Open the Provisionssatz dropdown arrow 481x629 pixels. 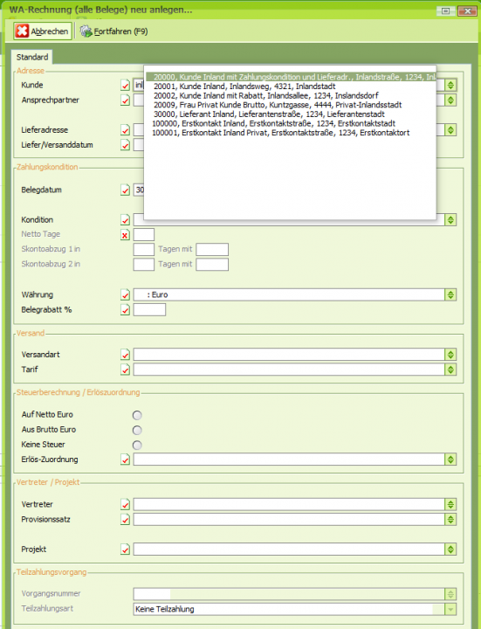(450, 520)
